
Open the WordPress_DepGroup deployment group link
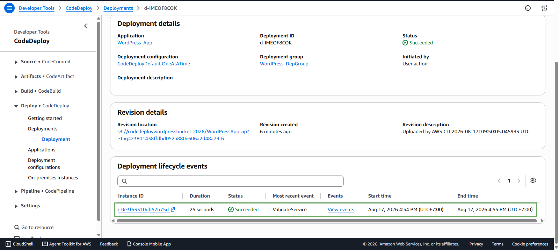(x=284, y=64)
